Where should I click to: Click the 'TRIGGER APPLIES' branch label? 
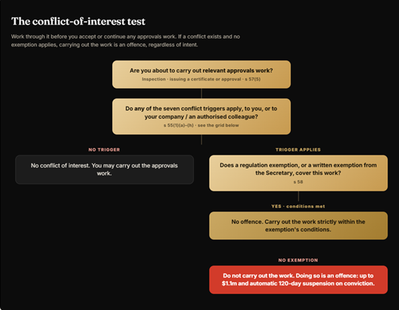tap(298, 149)
